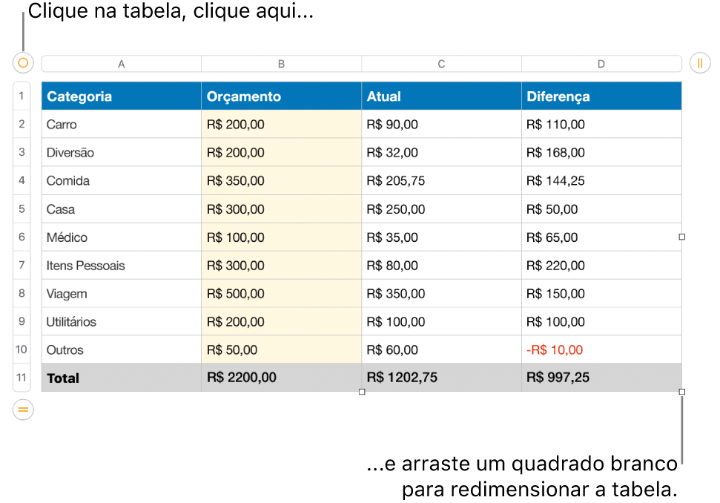Select column header D
Viewport: 720px width, 503px height.
[x=601, y=64]
